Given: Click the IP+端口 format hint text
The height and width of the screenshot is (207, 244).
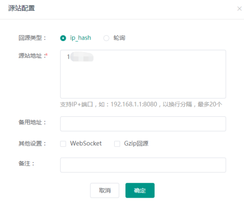Looking at the screenshot, I should pyautogui.click(x=141, y=104).
